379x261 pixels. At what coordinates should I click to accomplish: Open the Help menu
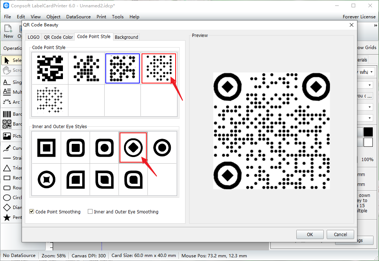(x=134, y=17)
